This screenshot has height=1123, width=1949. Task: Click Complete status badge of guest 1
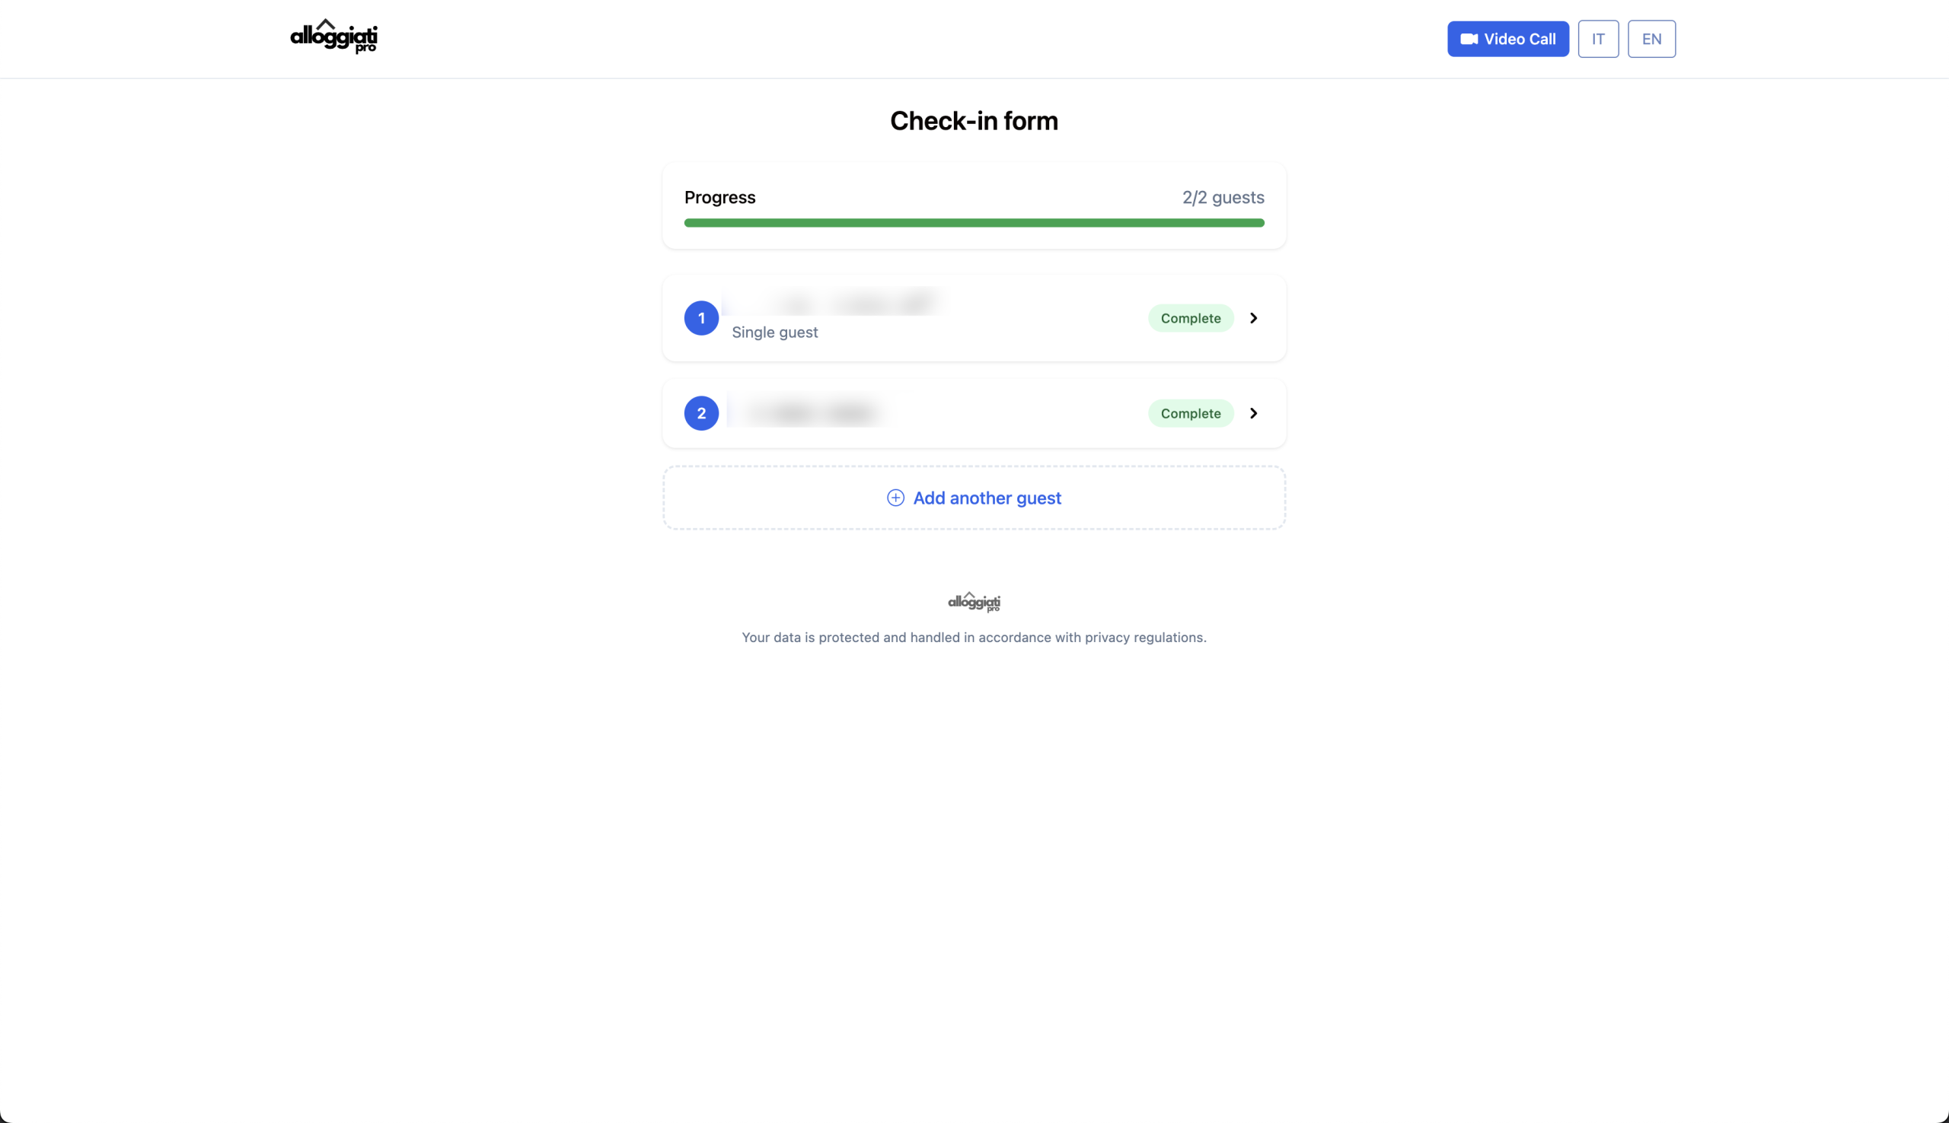pyautogui.click(x=1190, y=318)
